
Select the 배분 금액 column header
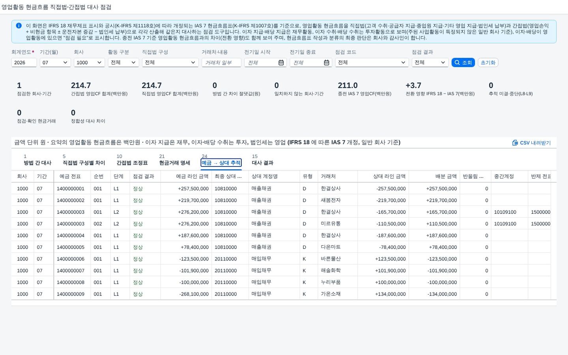click(x=434, y=176)
